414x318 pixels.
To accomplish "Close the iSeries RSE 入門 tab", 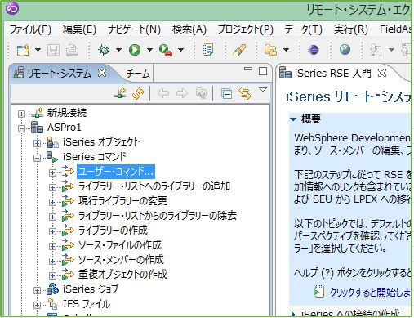I will [382, 73].
